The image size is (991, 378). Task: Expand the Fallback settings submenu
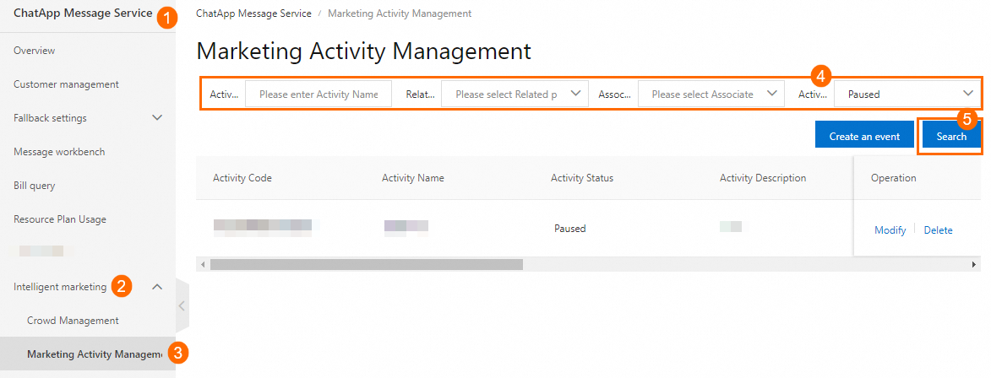[x=157, y=118]
